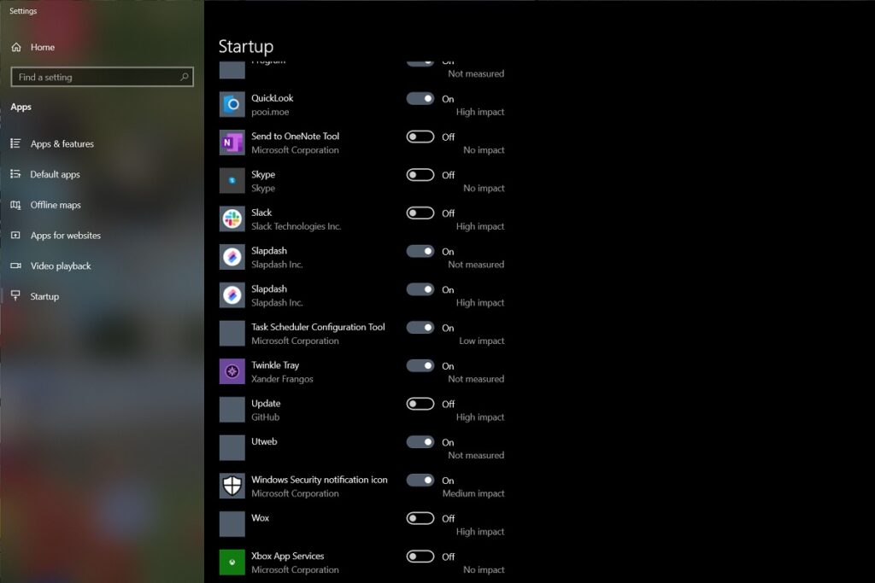This screenshot has width=875, height=583.
Task: Disable QuickLook at startup
Action: pos(420,99)
